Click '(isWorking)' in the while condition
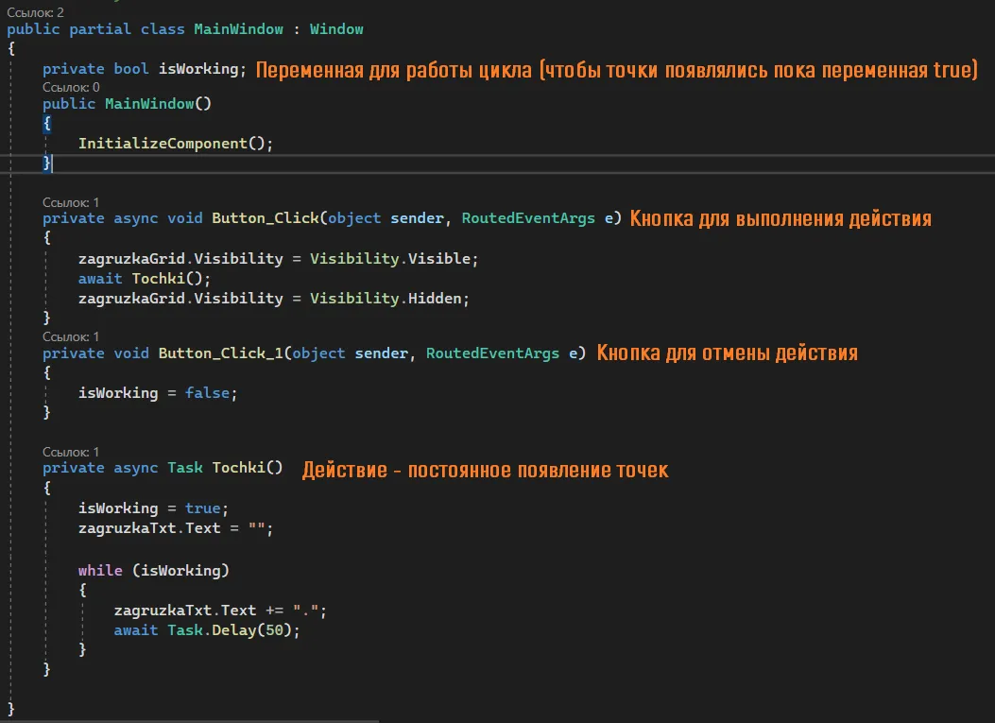Screen dimensions: 995x723 pyautogui.click(x=180, y=571)
